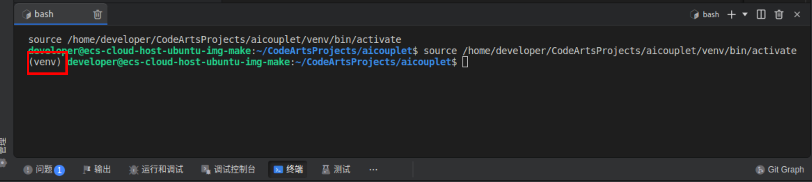Open Git Graph from the status bar
Screen dimensions: 812x182
pos(780,169)
